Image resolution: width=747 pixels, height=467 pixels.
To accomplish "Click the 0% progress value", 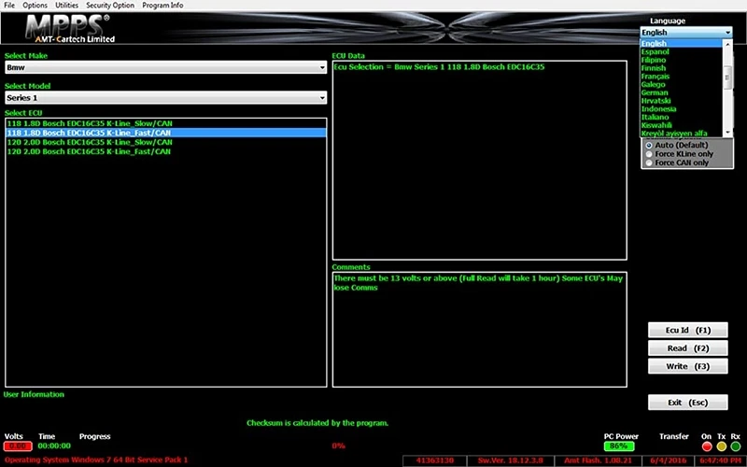I will click(x=338, y=446).
